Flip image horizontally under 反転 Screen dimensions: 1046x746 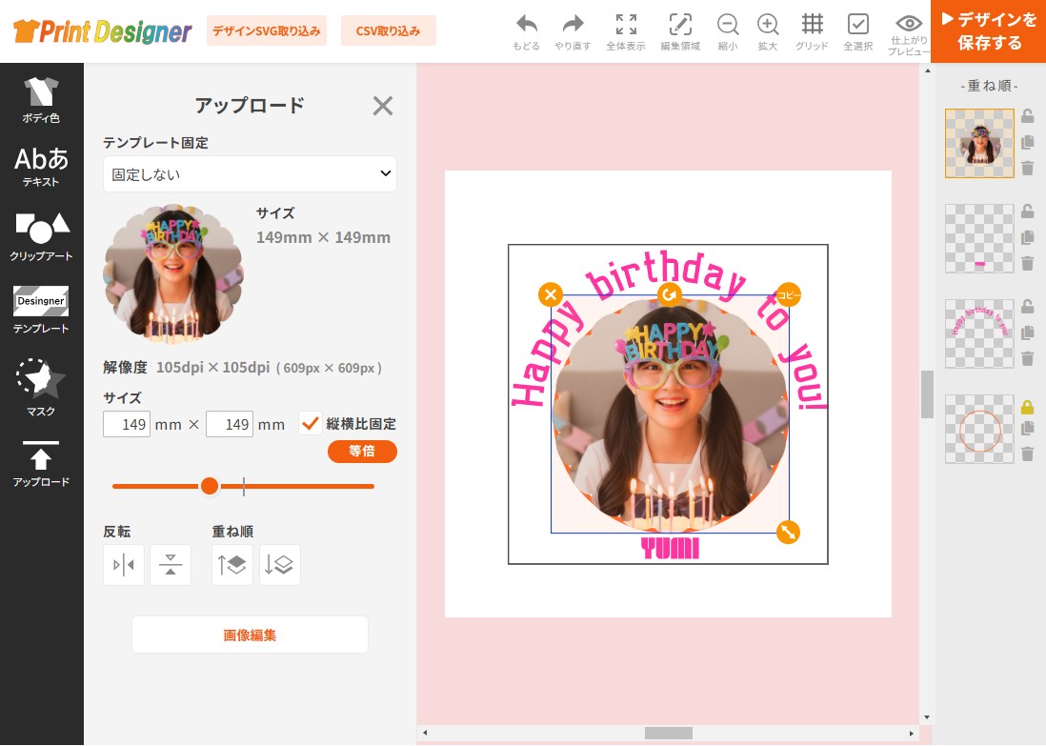point(124,565)
